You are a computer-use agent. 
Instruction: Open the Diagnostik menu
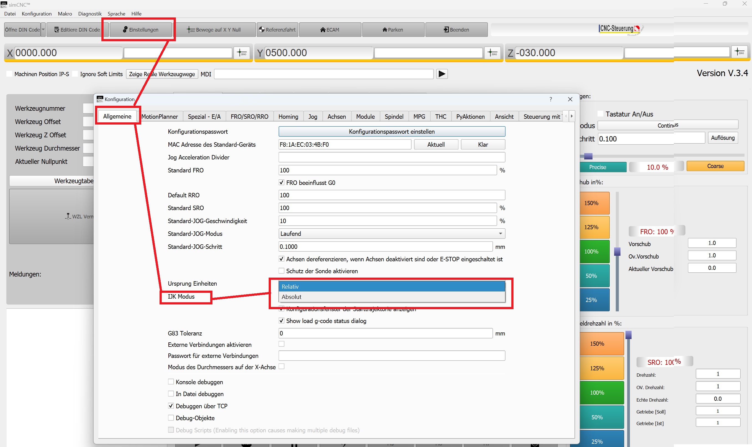pyautogui.click(x=89, y=14)
